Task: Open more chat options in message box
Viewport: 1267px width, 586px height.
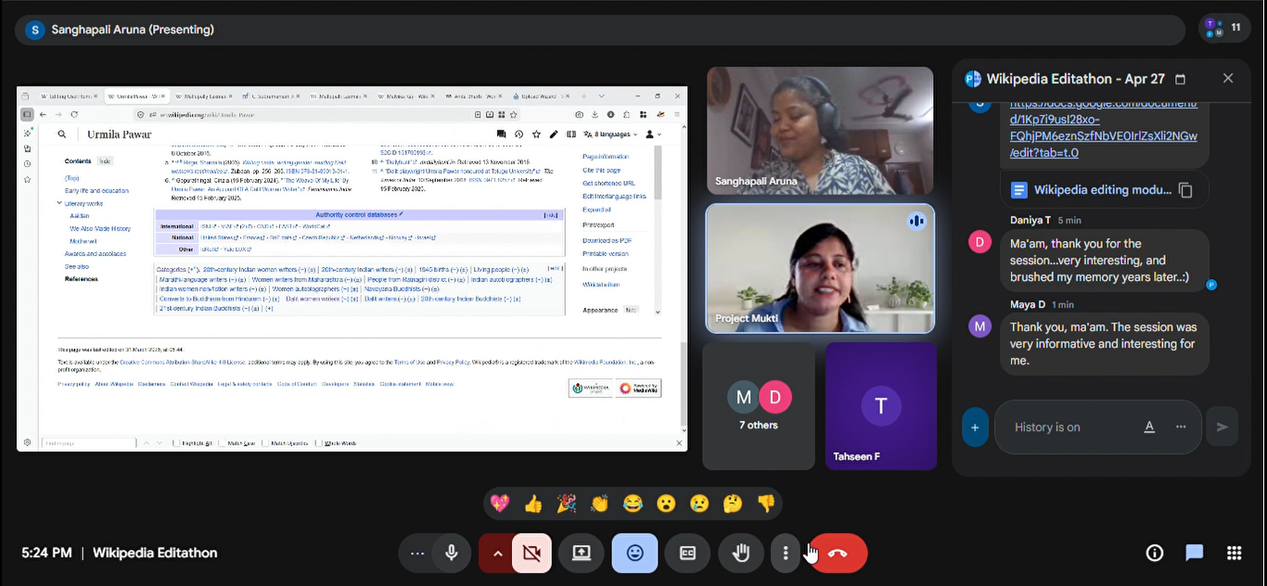Action: pyautogui.click(x=1181, y=427)
